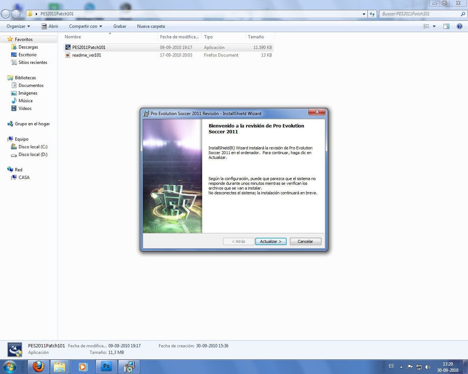This screenshot has width=468, height=374.
Task: Click the readme_ver101 Firefox document icon
Action: tap(68, 55)
